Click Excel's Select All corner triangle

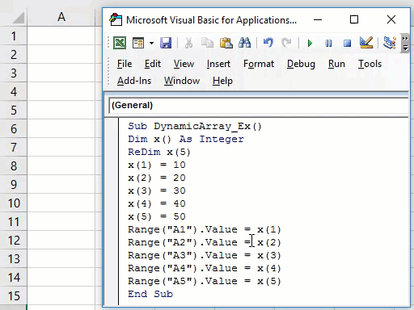tap(19, 18)
